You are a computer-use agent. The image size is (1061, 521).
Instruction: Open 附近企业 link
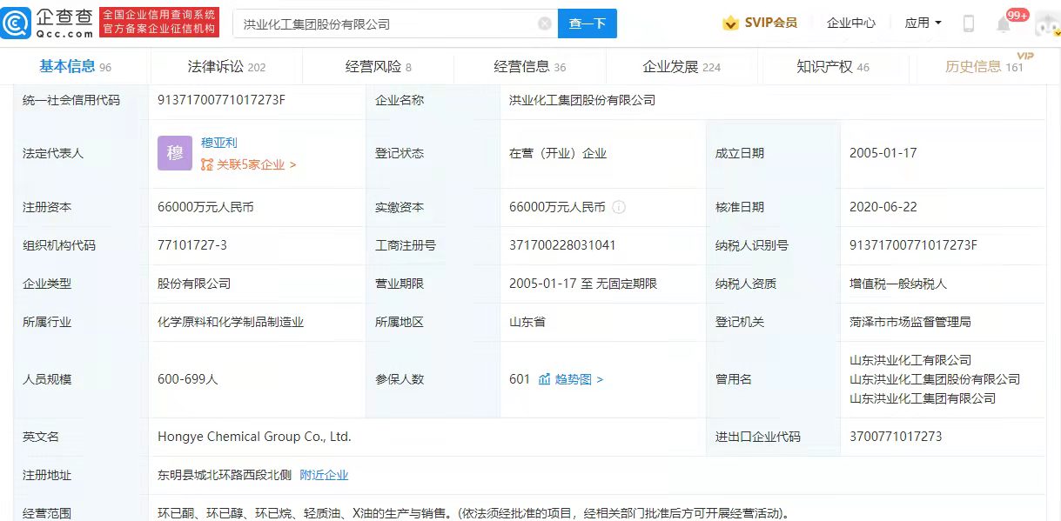click(324, 475)
